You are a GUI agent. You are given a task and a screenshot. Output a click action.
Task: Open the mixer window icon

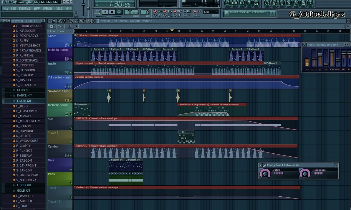coord(256,3)
